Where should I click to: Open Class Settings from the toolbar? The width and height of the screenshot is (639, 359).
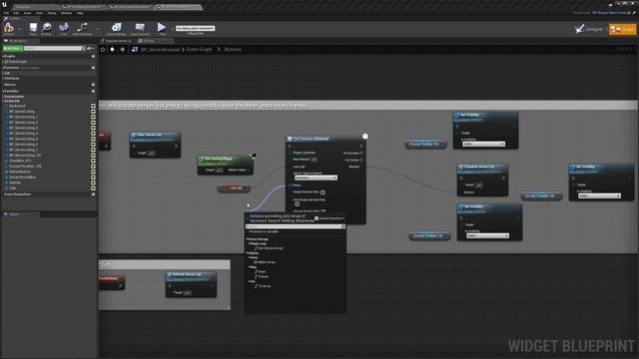click(x=117, y=28)
